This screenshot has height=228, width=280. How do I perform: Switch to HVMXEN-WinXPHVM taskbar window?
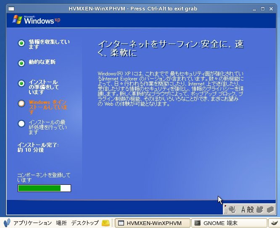pos(152,223)
